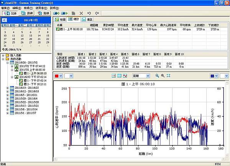This screenshot has height=166, width=230.
Task: Toggle the smooth curve graph view icon
Action: [x=125, y=76]
